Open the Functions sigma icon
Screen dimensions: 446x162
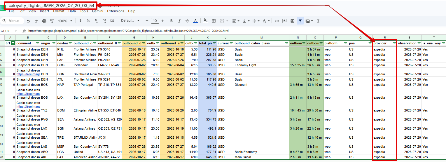pos(318,21)
